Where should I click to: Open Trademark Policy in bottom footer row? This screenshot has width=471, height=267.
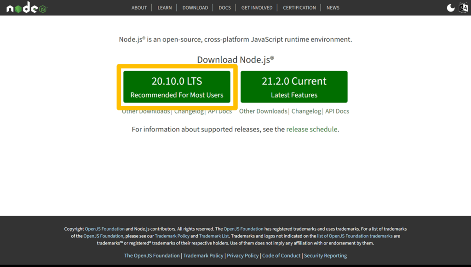[x=203, y=256]
